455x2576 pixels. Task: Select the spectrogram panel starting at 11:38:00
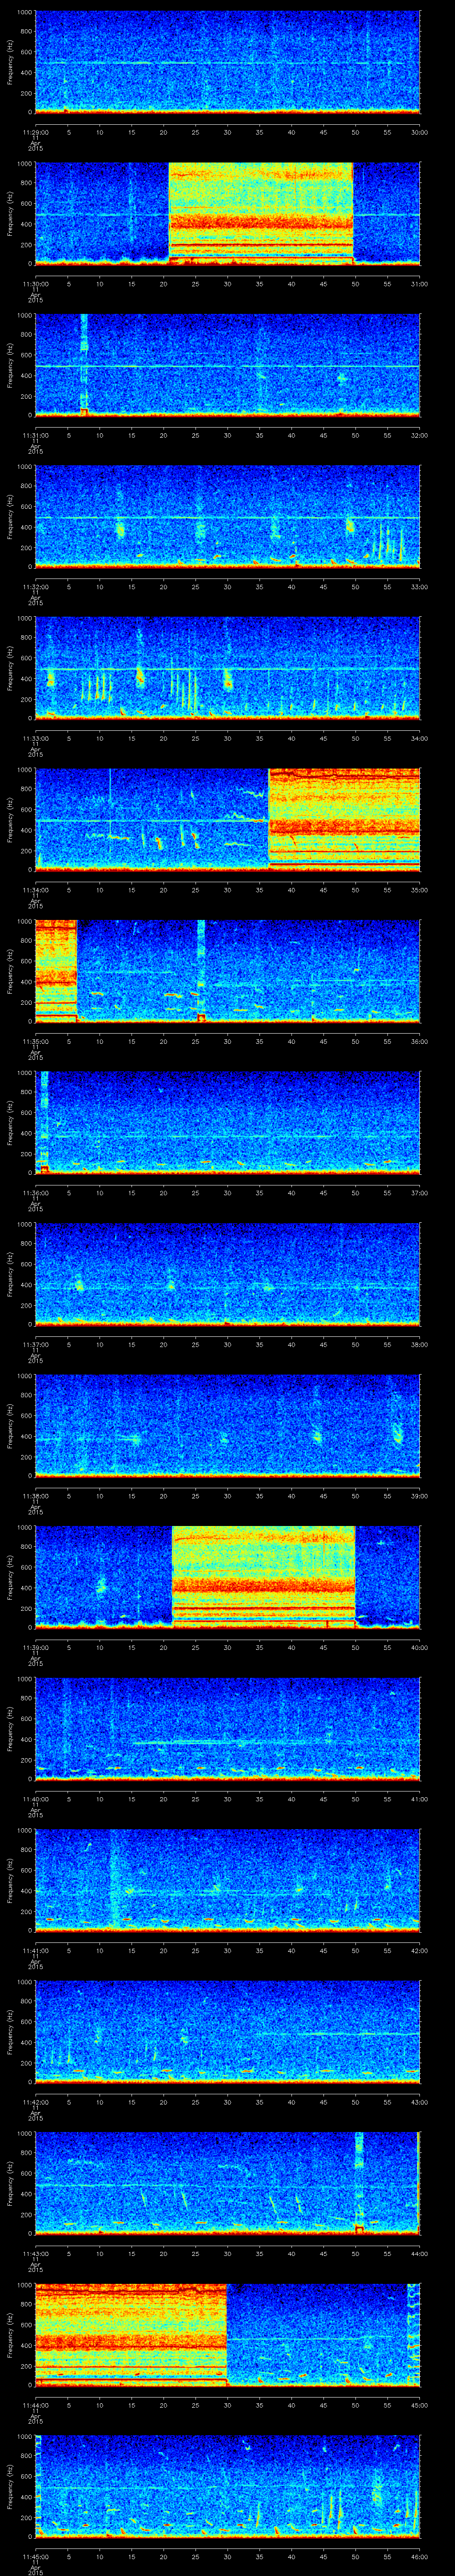coord(227,1425)
